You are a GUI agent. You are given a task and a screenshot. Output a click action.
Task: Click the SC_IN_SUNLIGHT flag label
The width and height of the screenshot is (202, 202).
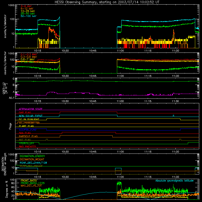(x=29, y=119)
